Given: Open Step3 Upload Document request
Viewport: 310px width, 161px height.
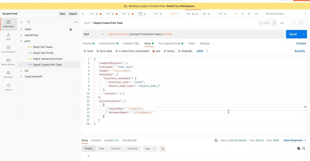Looking at the screenshot, I should (x=48, y=59).
